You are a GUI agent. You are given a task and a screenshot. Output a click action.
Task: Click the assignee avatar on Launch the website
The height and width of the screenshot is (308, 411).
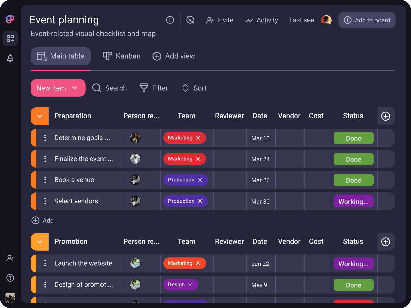pos(135,263)
